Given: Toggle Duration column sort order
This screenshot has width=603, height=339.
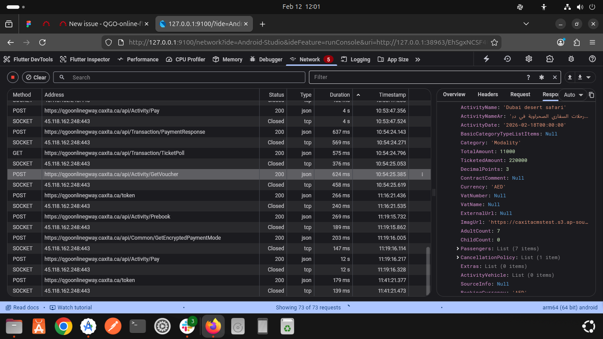Looking at the screenshot, I should click(358, 95).
